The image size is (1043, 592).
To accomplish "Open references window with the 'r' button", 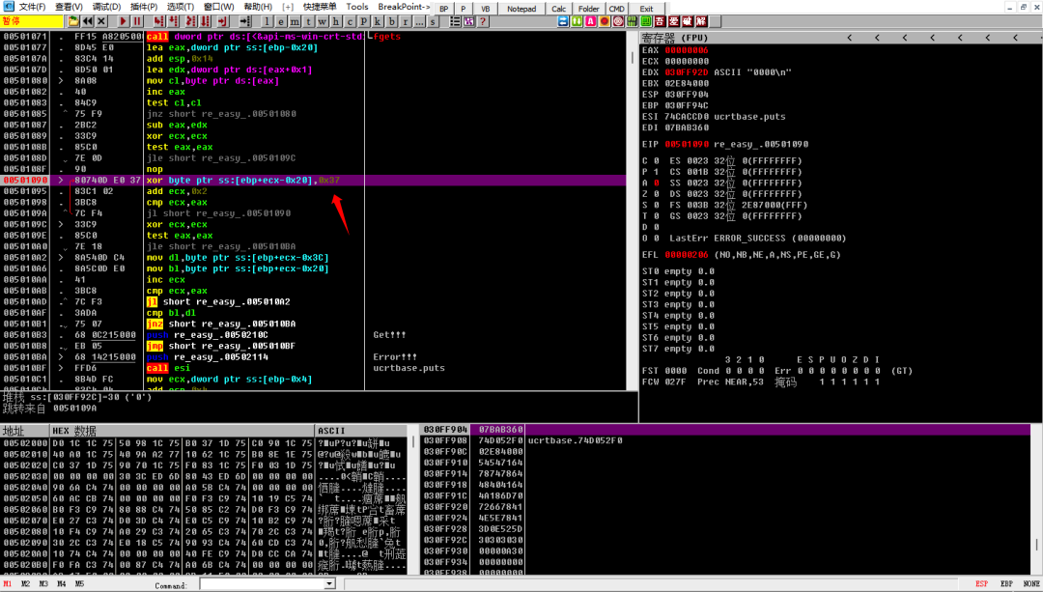I will point(405,21).
